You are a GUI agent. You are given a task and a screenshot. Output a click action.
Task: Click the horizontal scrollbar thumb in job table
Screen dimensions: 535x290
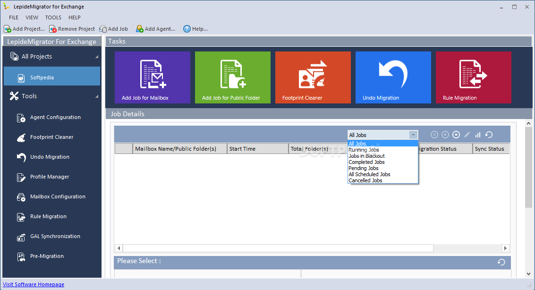pyautogui.click(x=278, y=248)
